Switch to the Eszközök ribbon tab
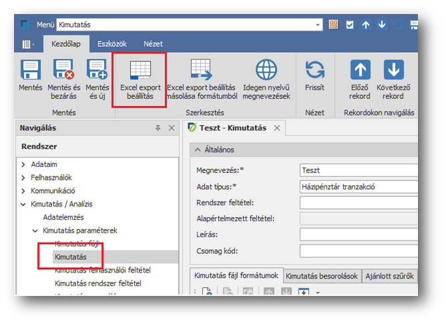446x324 pixels. click(111, 44)
